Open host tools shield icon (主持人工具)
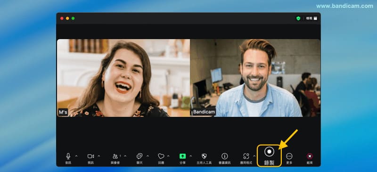377x172 pixels. click(x=204, y=156)
